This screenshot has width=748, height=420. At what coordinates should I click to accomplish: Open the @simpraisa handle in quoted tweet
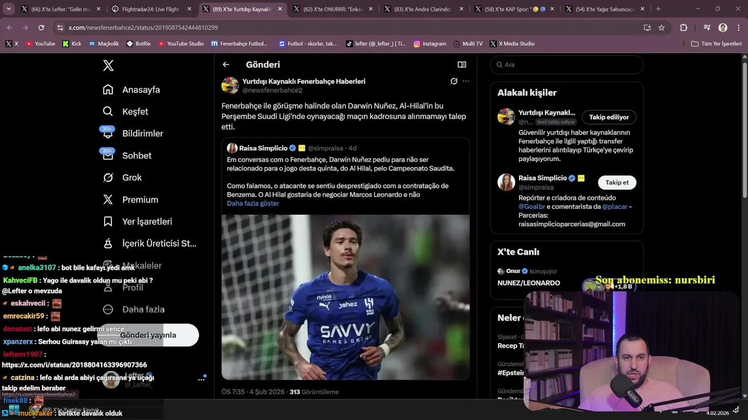(x=327, y=148)
